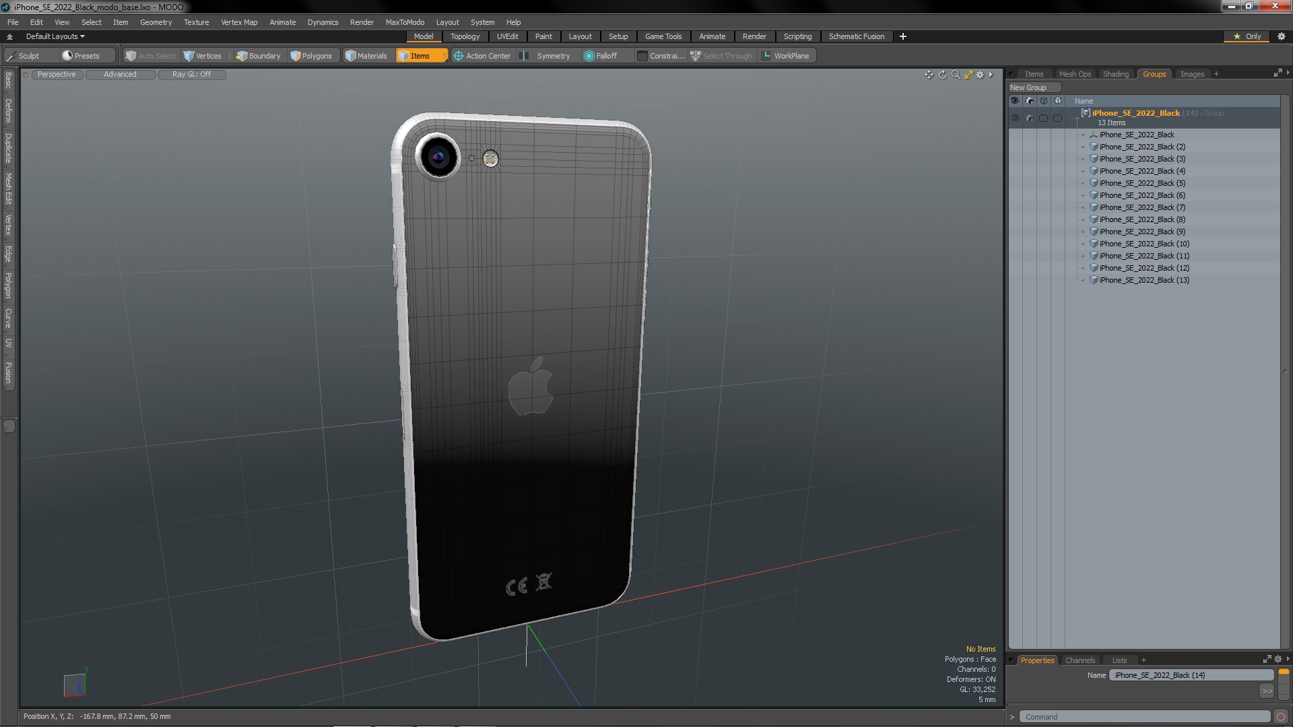Image resolution: width=1293 pixels, height=727 pixels.
Task: Switch to the Topology layout tab
Action: coord(465,36)
